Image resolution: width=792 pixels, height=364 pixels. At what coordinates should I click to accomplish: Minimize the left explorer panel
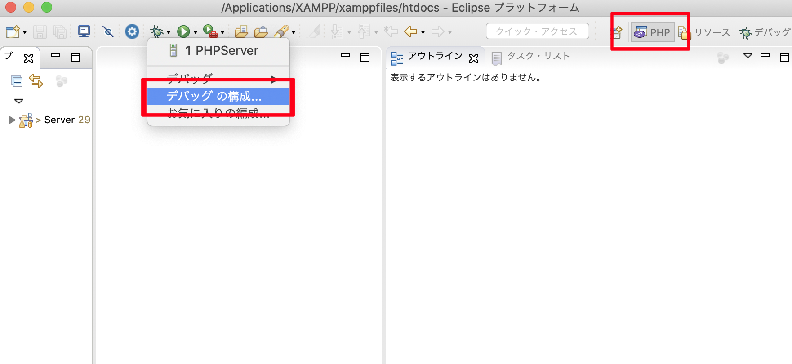(x=56, y=55)
